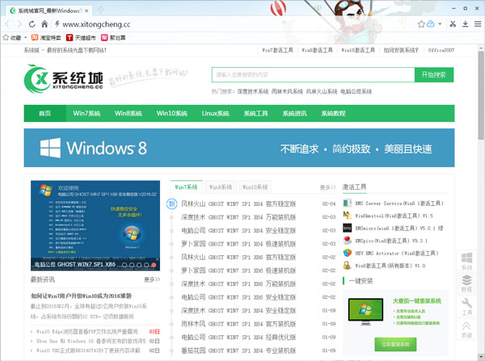485x361 pixels.
Task: Open article 如何让Win7用户升级Win10
Action: [x=82, y=296]
